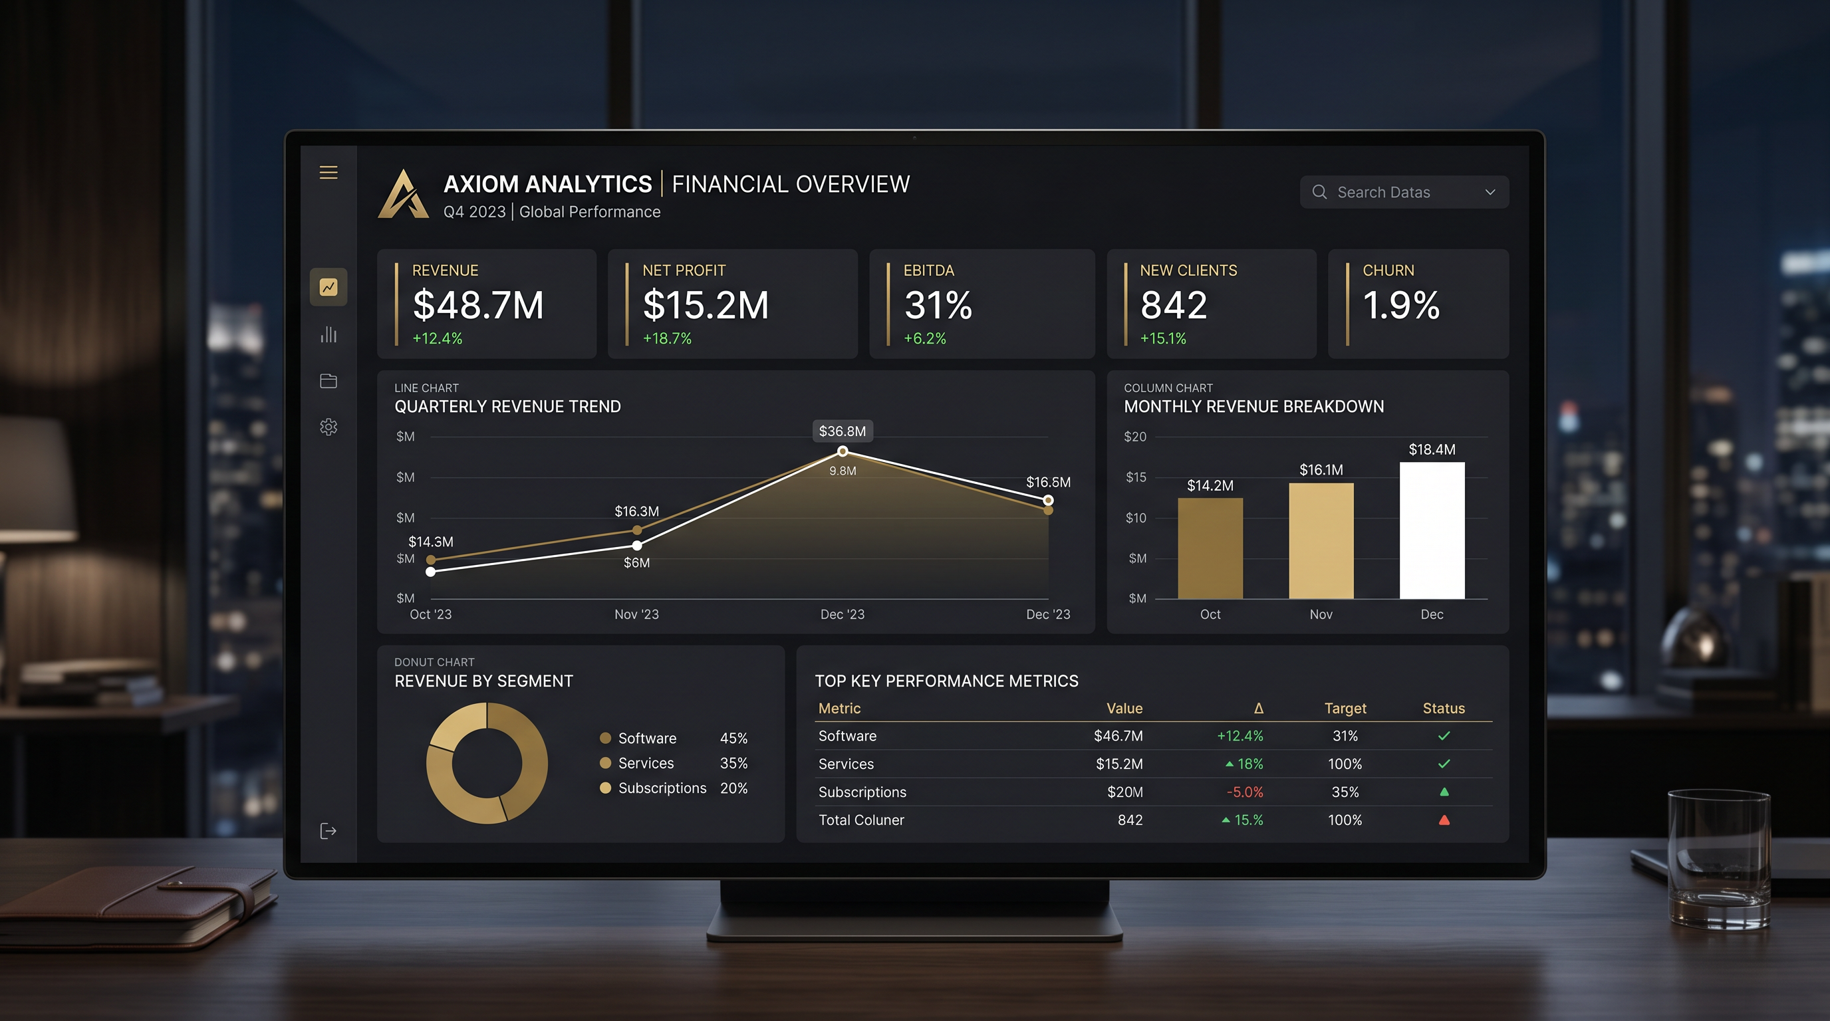Click the Software metric row name
Screen dimensions: 1830x1021
(848, 737)
